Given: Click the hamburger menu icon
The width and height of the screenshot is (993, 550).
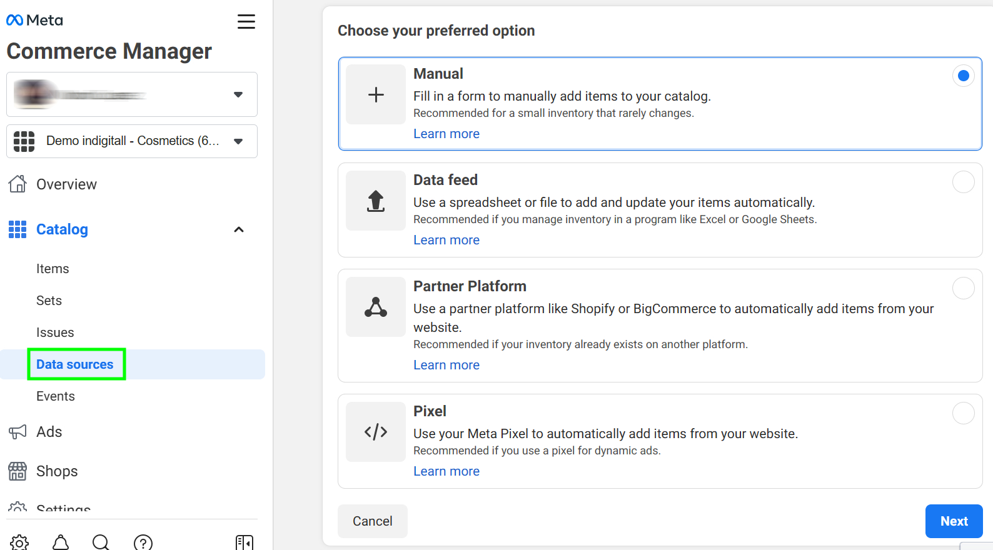Looking at the screenshot, I should point(246,22).
